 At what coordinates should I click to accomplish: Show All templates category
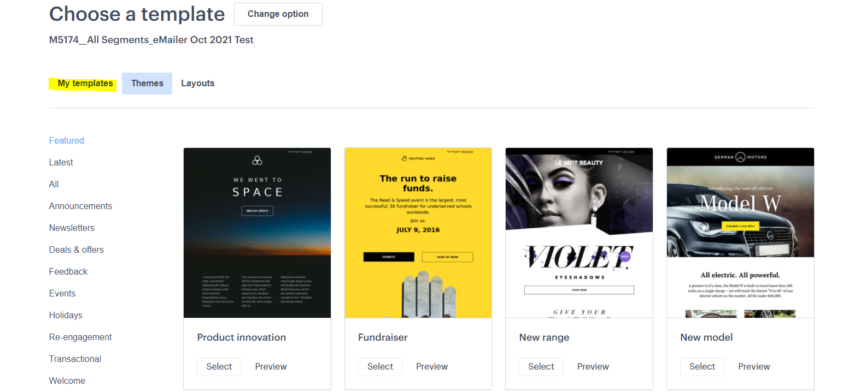coord(54,184)
